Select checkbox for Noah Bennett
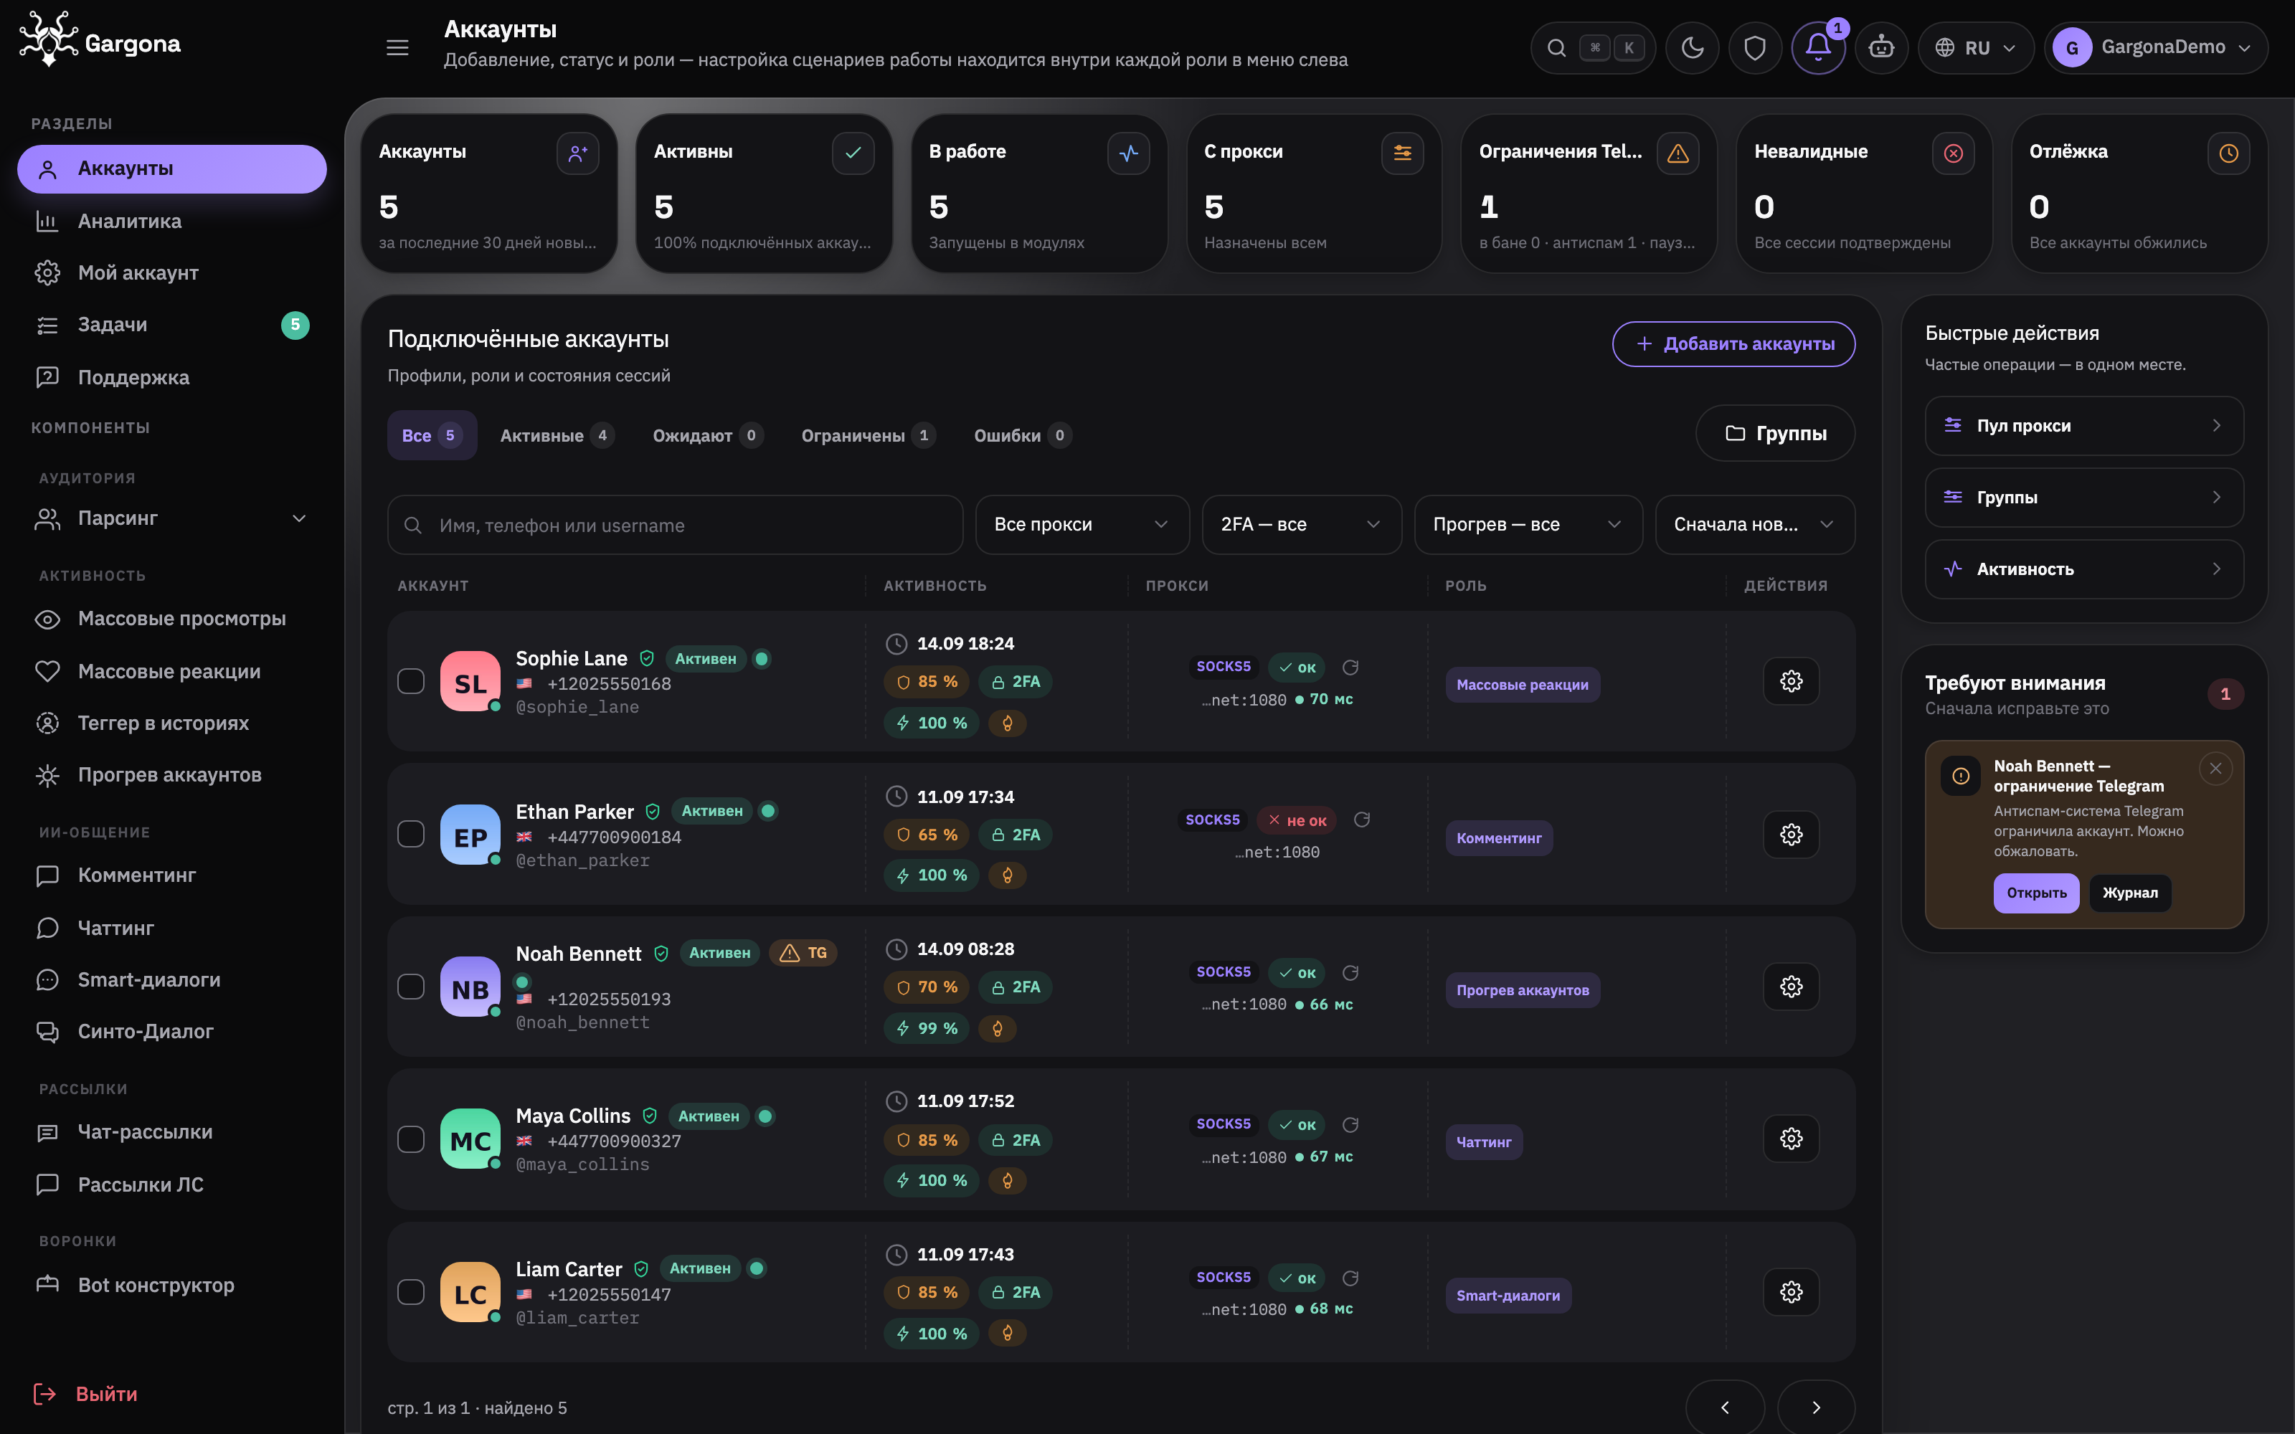Screen dimensions: 2295x1434 [411, 987]
